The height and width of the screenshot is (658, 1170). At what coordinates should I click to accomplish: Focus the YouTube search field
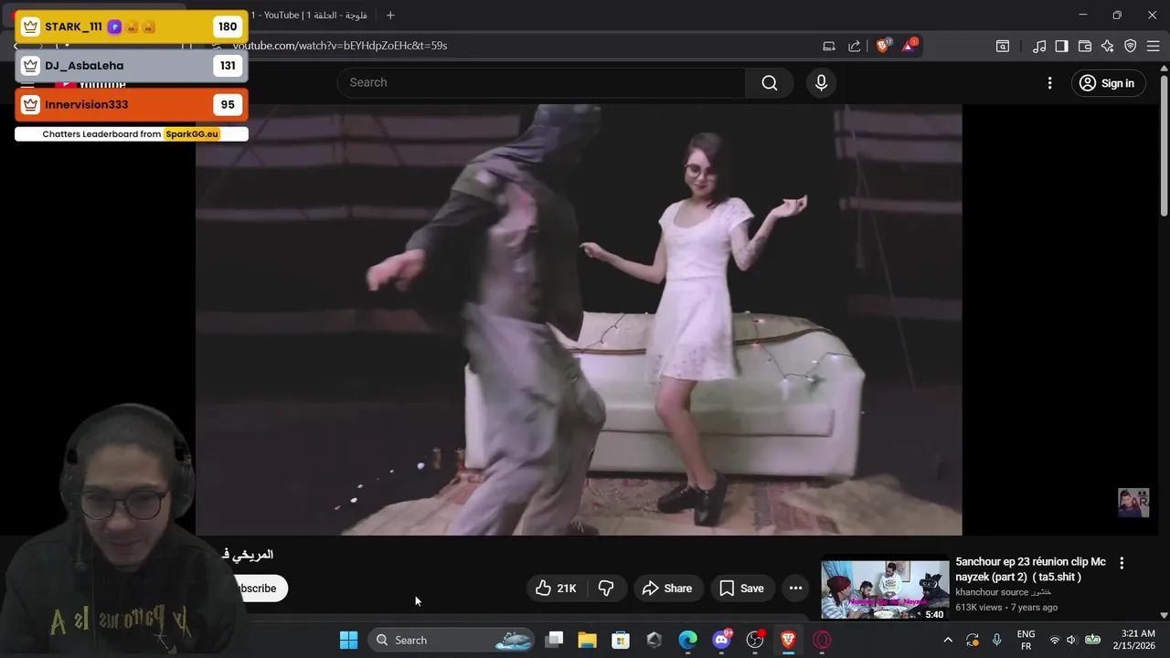pos(541,83)
